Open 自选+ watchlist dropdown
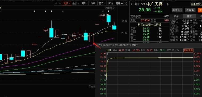Viewport: 202px width, 97px height. pos(177,10)
